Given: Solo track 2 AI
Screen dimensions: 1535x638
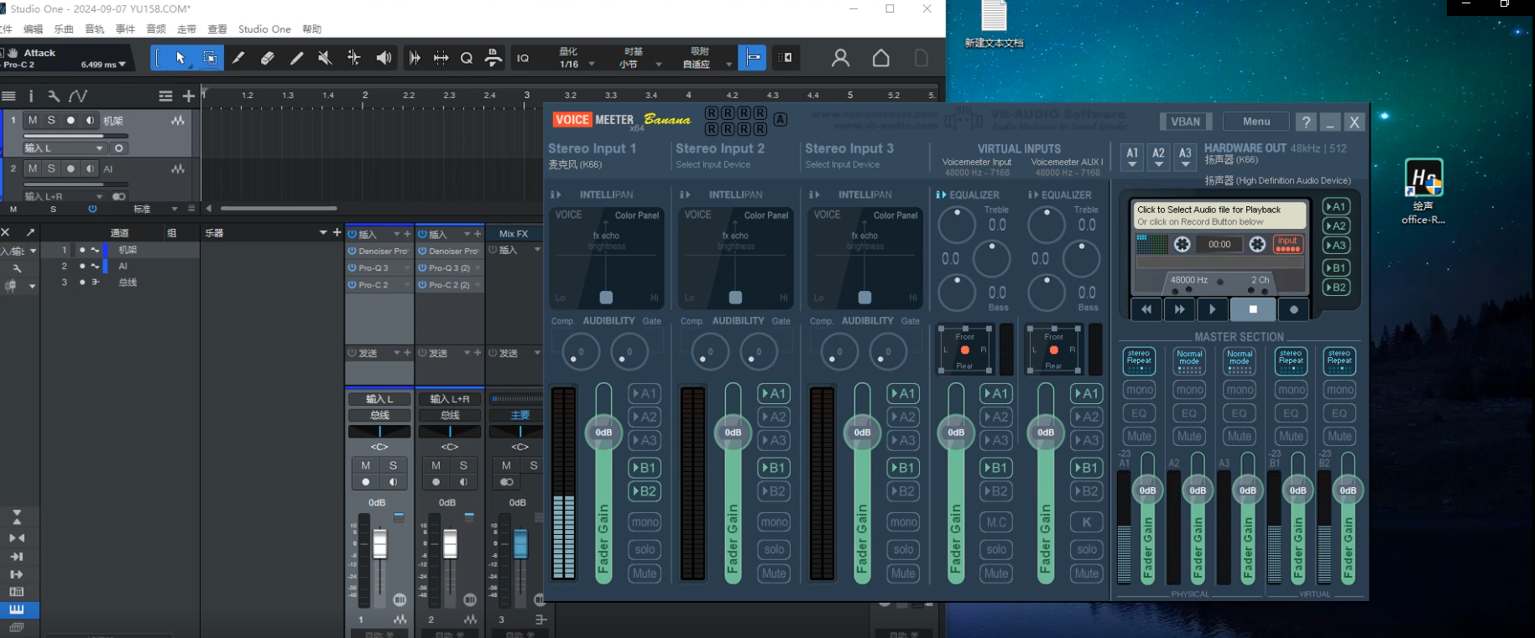Looking at the screenshot, I should point(51,169).
